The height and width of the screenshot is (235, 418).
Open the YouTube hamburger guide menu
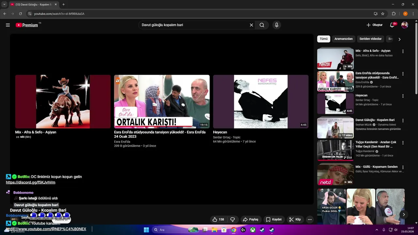(x=8, y=25)
